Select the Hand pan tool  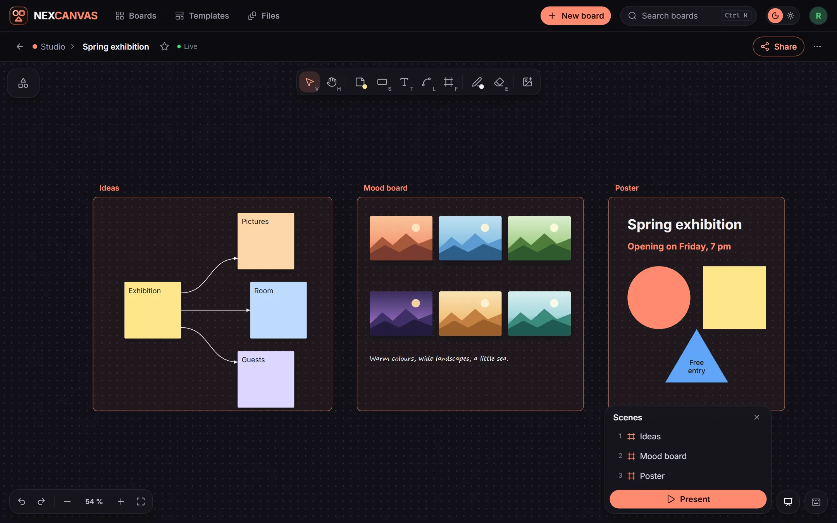click(332, 82)
